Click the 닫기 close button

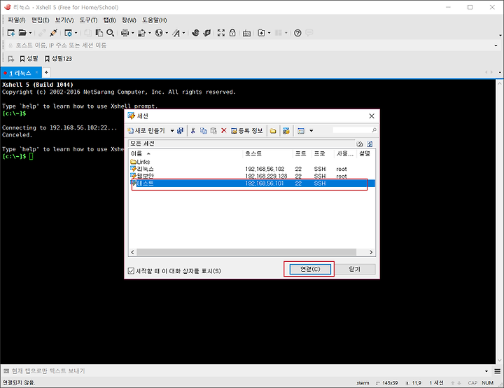click(354, 269)
